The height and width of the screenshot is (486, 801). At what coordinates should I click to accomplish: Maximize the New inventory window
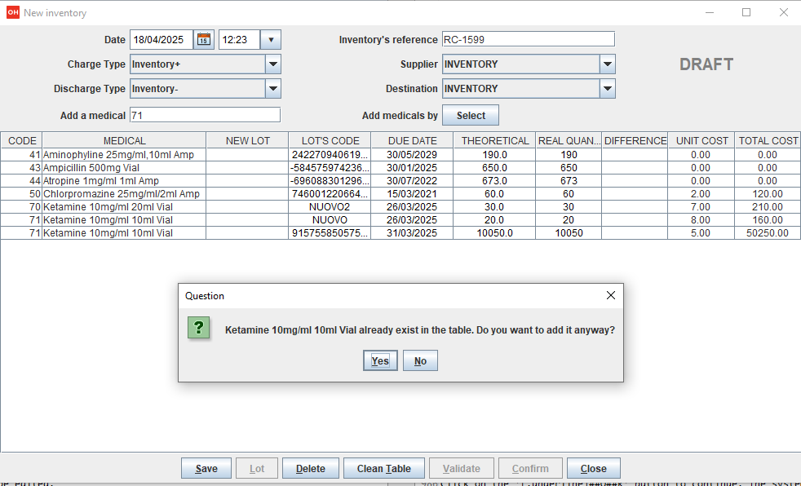coord(746,13)
